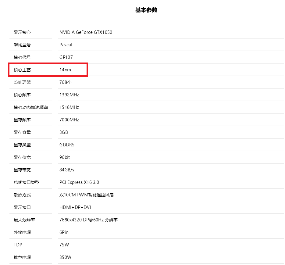Select the 显存类型 label
The height and width of the screenshot is (265, 285).
coord(22,145)
